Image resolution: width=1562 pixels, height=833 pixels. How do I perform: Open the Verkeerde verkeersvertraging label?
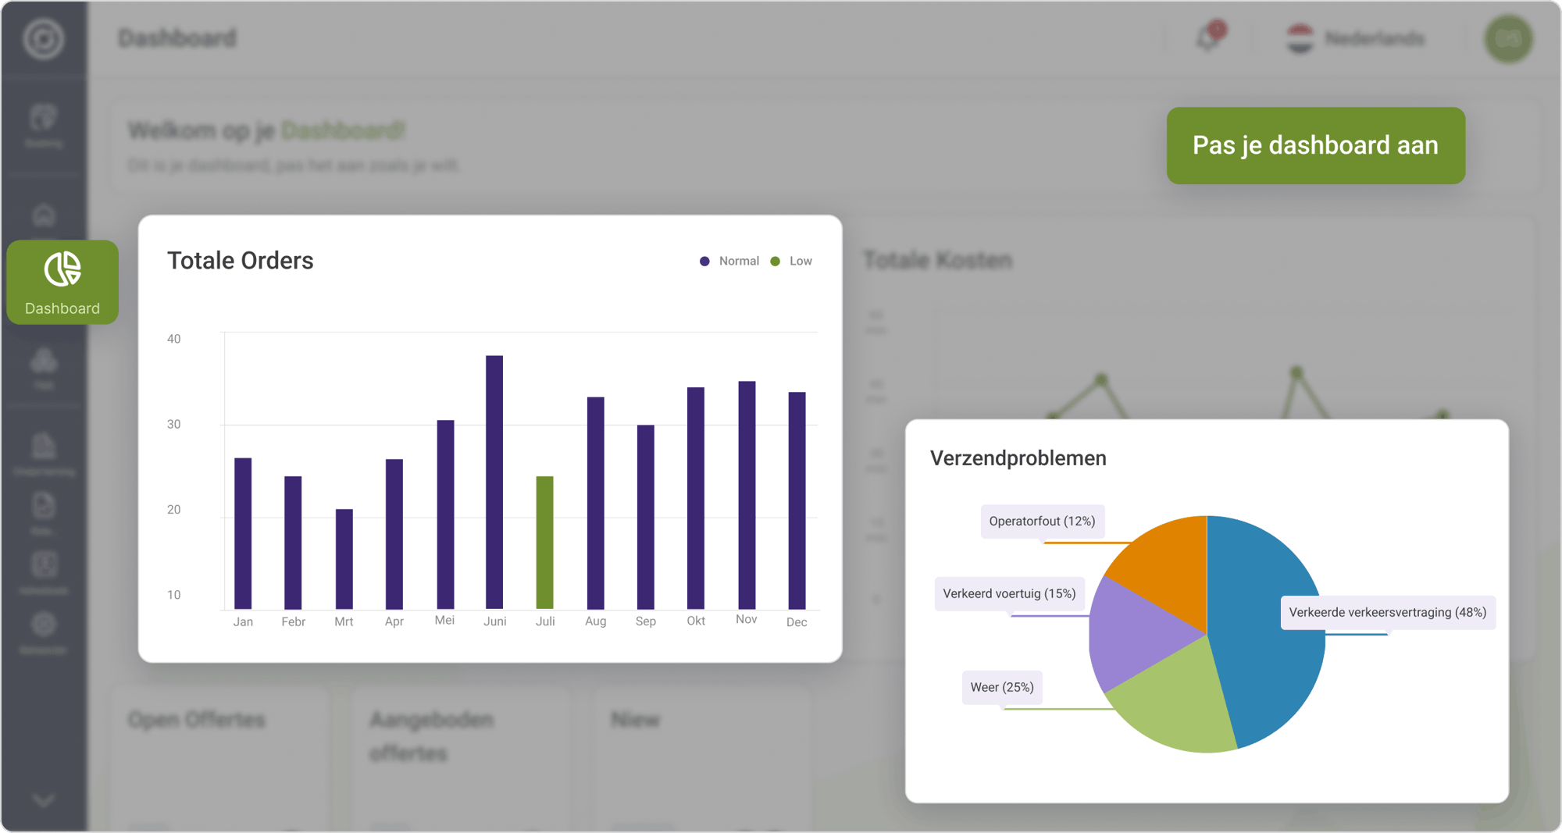[x=1387, y=613]
